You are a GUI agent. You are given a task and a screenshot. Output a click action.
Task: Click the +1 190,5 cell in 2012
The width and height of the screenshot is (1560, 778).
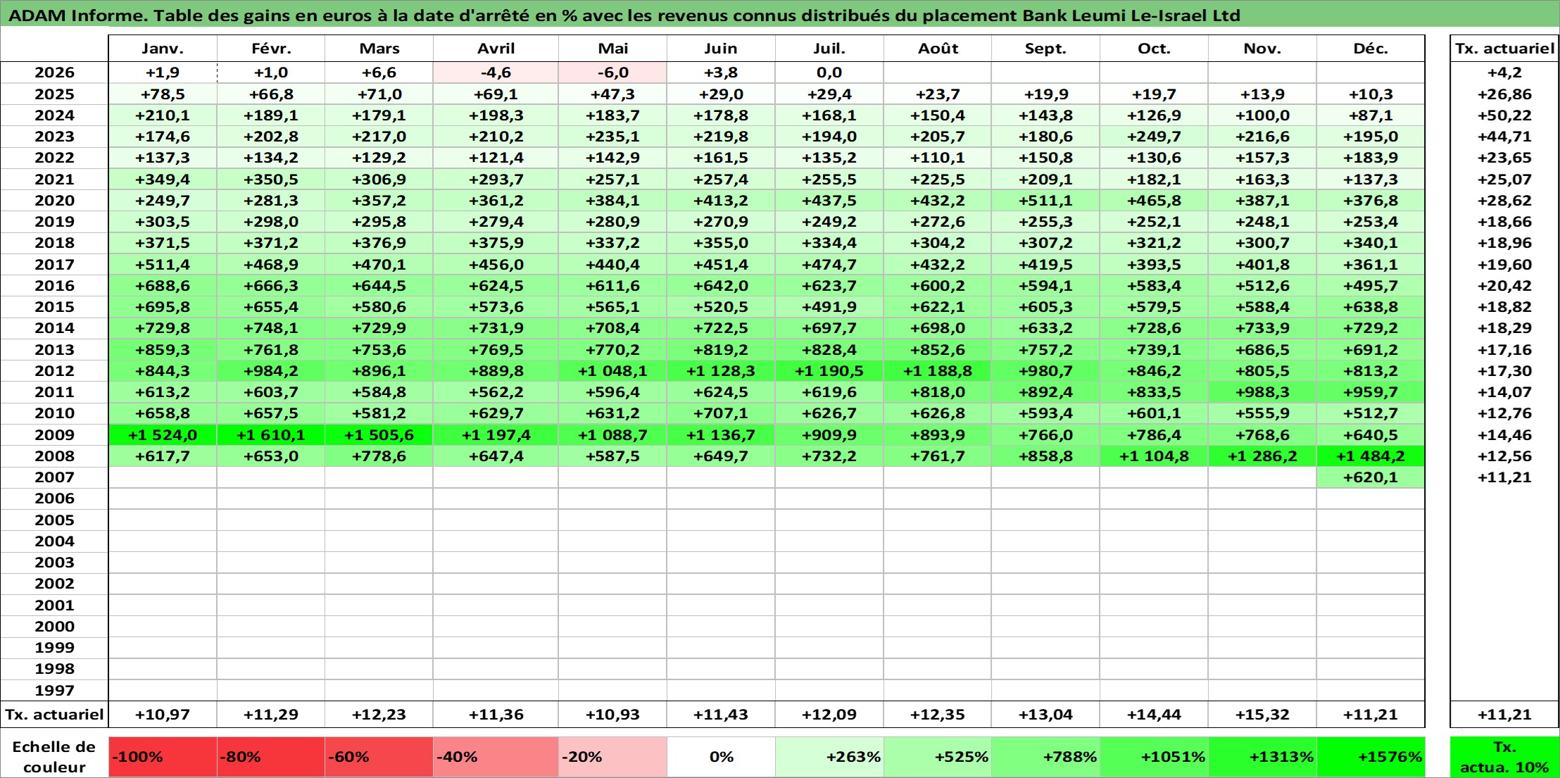(829, 371)
